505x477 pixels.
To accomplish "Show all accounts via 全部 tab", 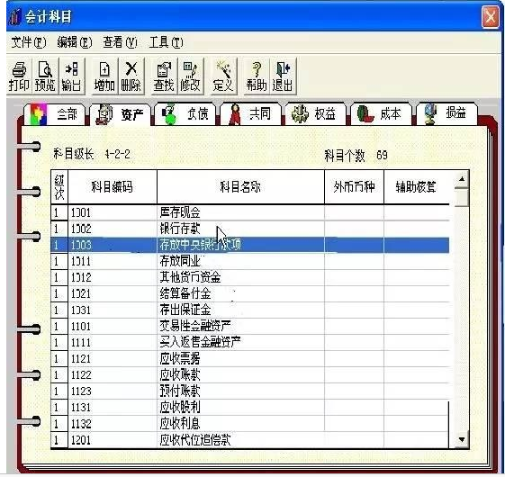I will [55, 114].
